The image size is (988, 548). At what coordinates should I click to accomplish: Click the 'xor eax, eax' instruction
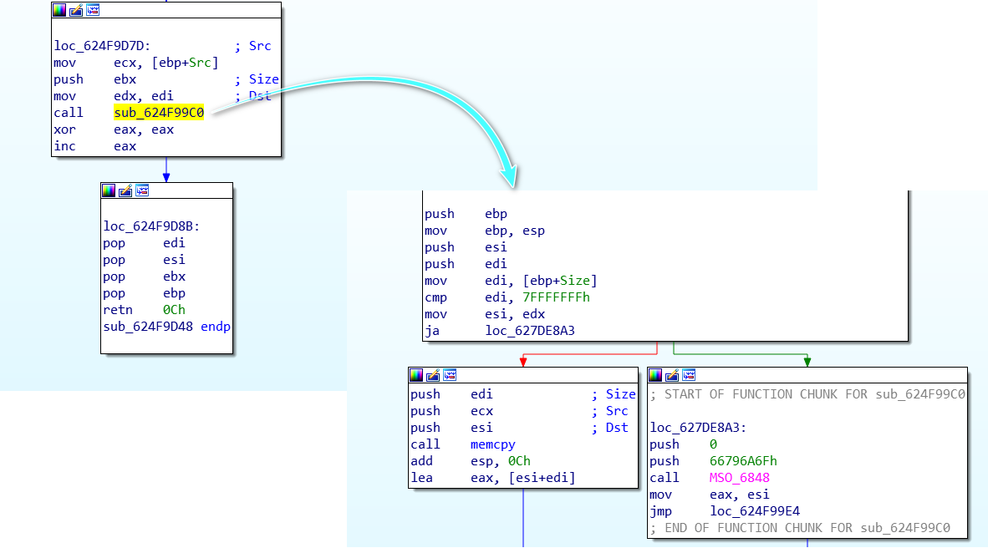point(114,129)
